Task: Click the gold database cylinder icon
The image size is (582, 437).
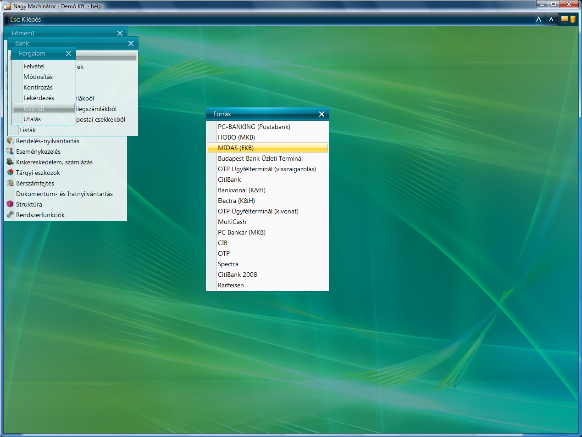Action: (x=573, y=19)
